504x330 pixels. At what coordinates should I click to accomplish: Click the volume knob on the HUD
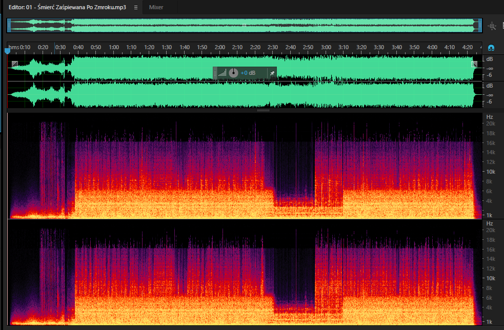coord(233,73)
